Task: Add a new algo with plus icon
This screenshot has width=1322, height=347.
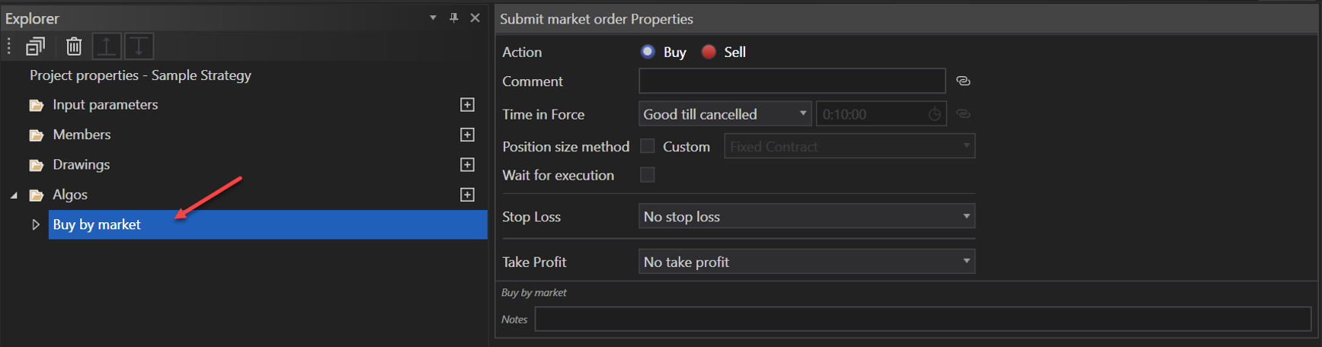Action: pyautogui.click(x=468, y=195)
